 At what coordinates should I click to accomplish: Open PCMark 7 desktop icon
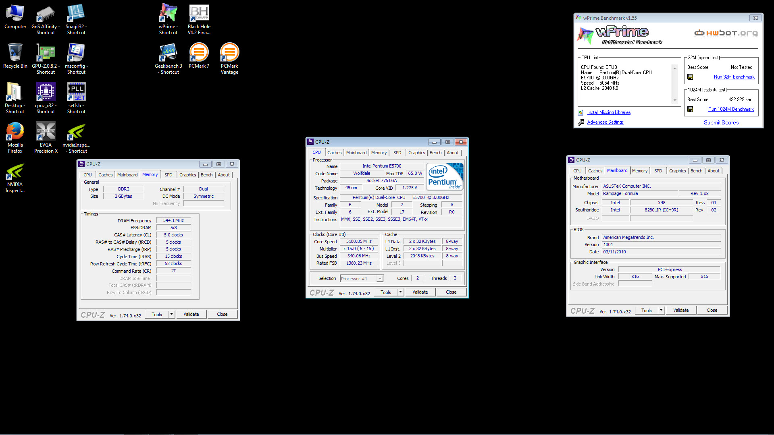click(199, 56)
